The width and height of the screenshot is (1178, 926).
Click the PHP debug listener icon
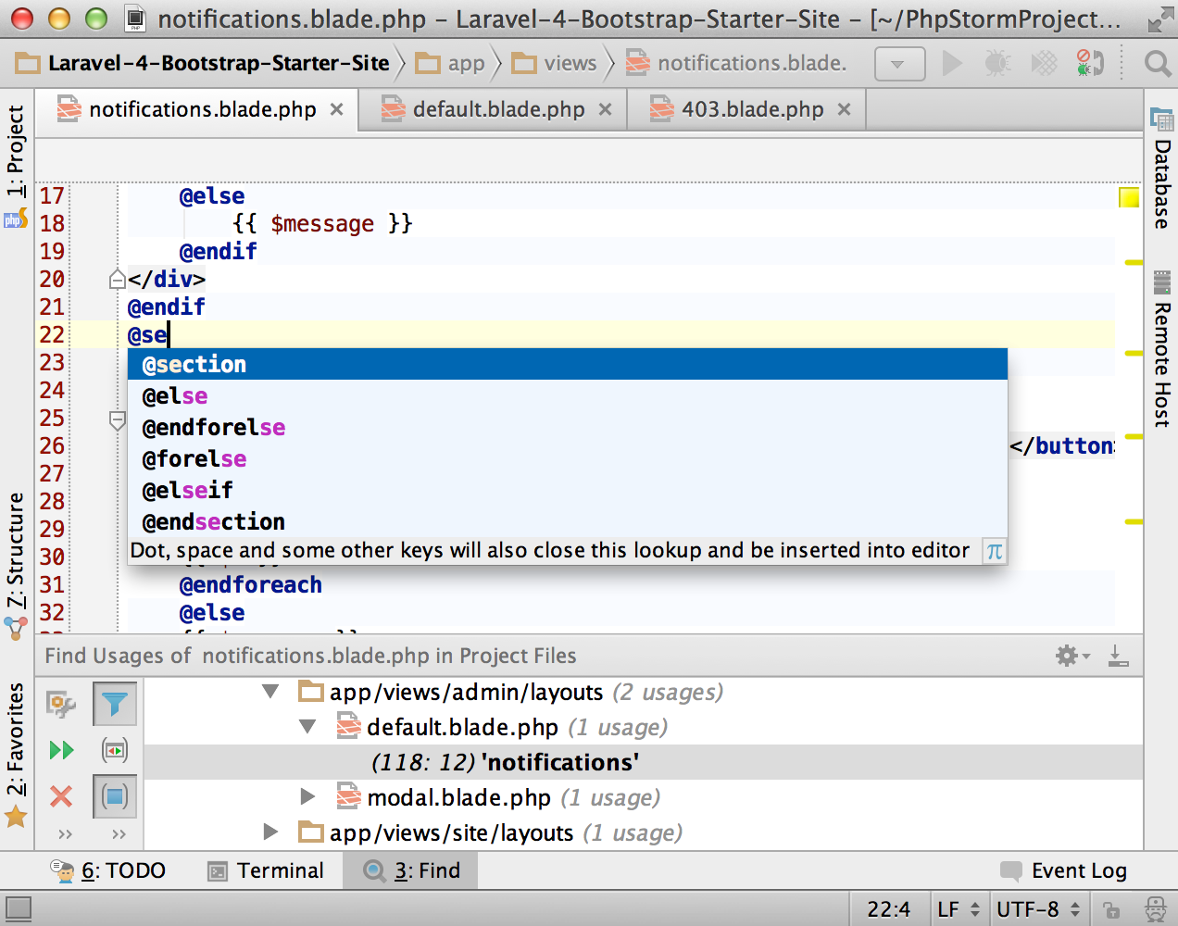click(x=1090, y=63)
